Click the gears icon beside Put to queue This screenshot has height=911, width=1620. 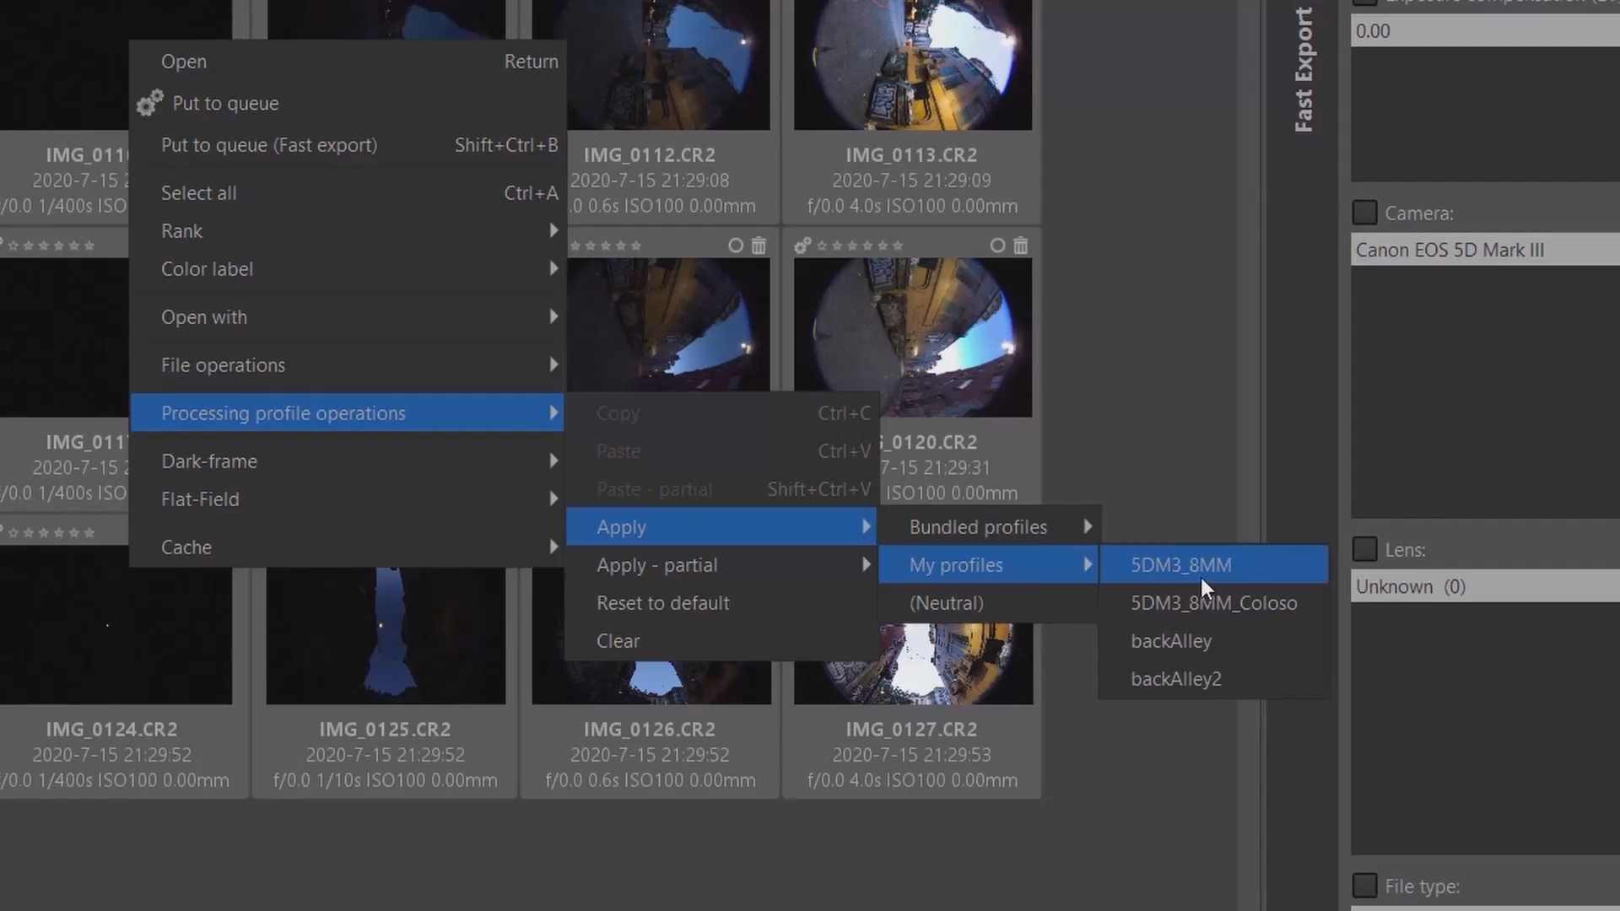click(149, 104)
